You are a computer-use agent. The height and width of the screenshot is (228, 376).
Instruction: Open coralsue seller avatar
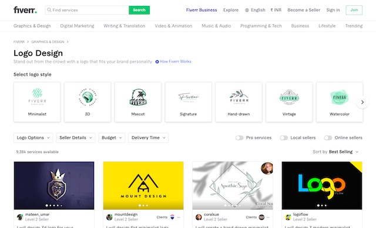(199, 217)
